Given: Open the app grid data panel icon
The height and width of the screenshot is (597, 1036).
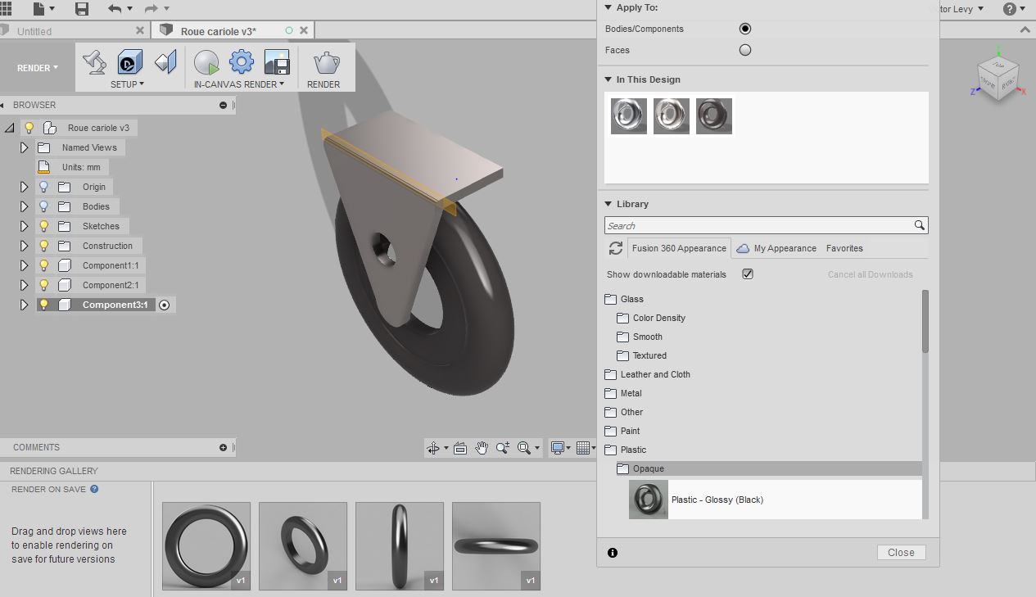Looking at the screenshot, I should 5,9.
